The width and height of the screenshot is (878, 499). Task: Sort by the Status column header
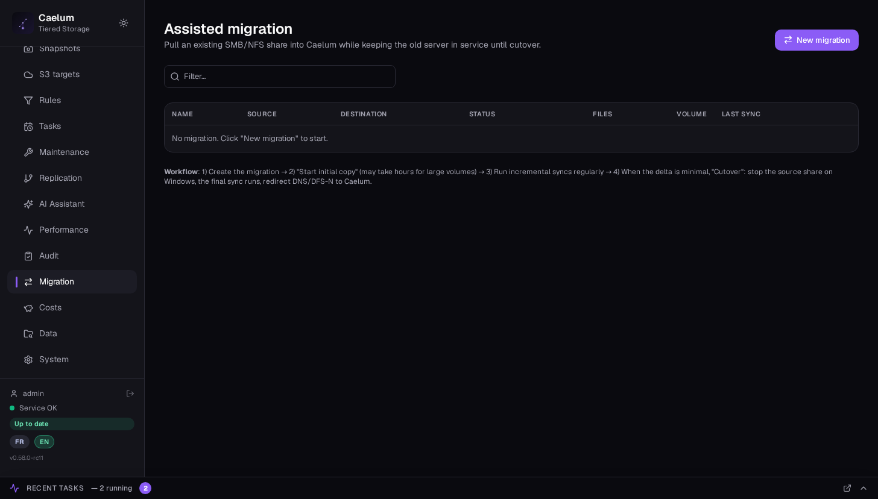pos(482,115)
